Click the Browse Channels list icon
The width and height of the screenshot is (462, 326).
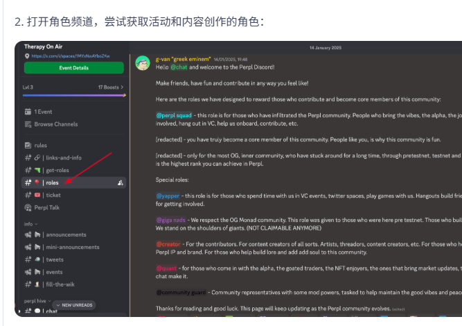tap(28, 124)
